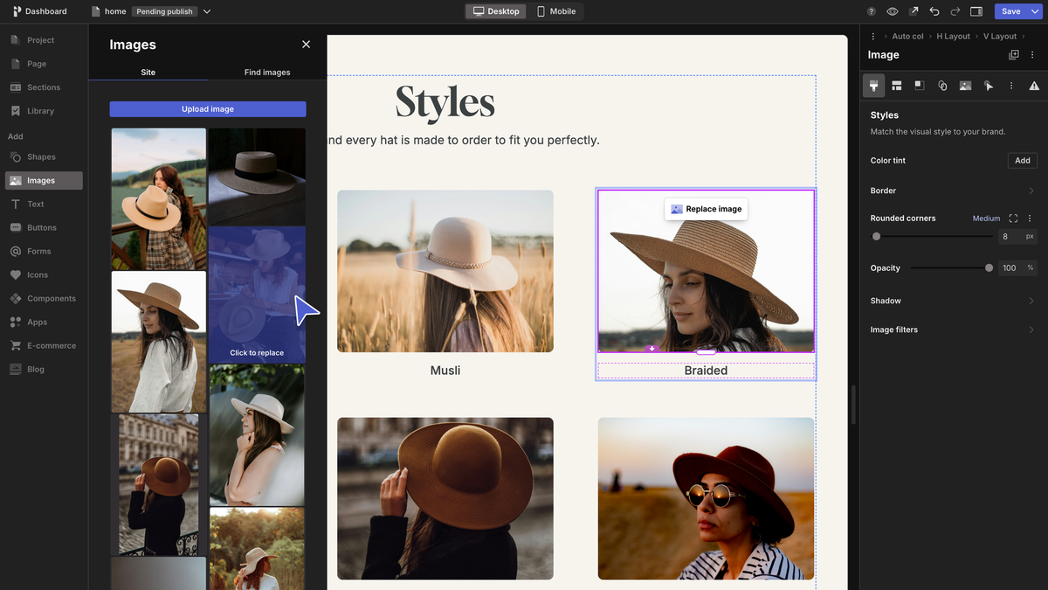Image resolution: width=1048 pixels, height=590 pixels.
Task: Toggle preview with the eye icon
Action: (893, 11)
